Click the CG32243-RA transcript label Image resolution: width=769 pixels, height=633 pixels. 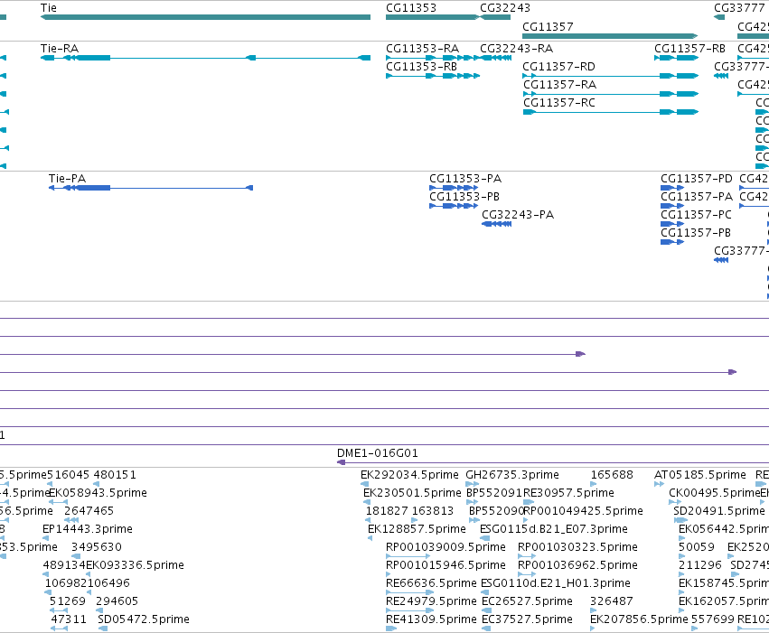click(x=516, y=49)
